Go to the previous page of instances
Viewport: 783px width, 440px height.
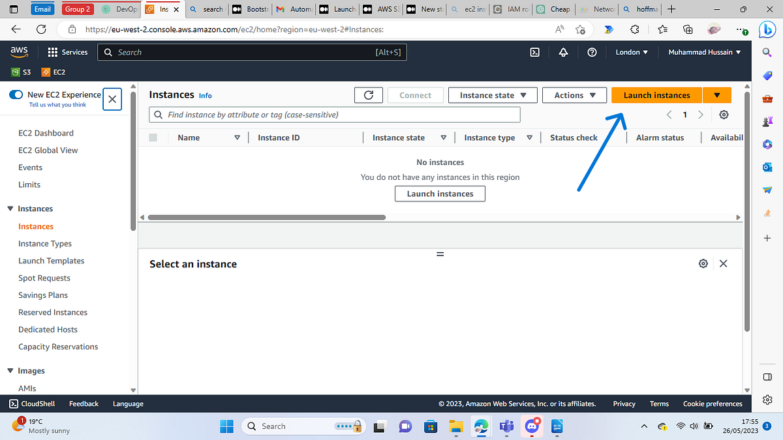click(x=669, y=115)
